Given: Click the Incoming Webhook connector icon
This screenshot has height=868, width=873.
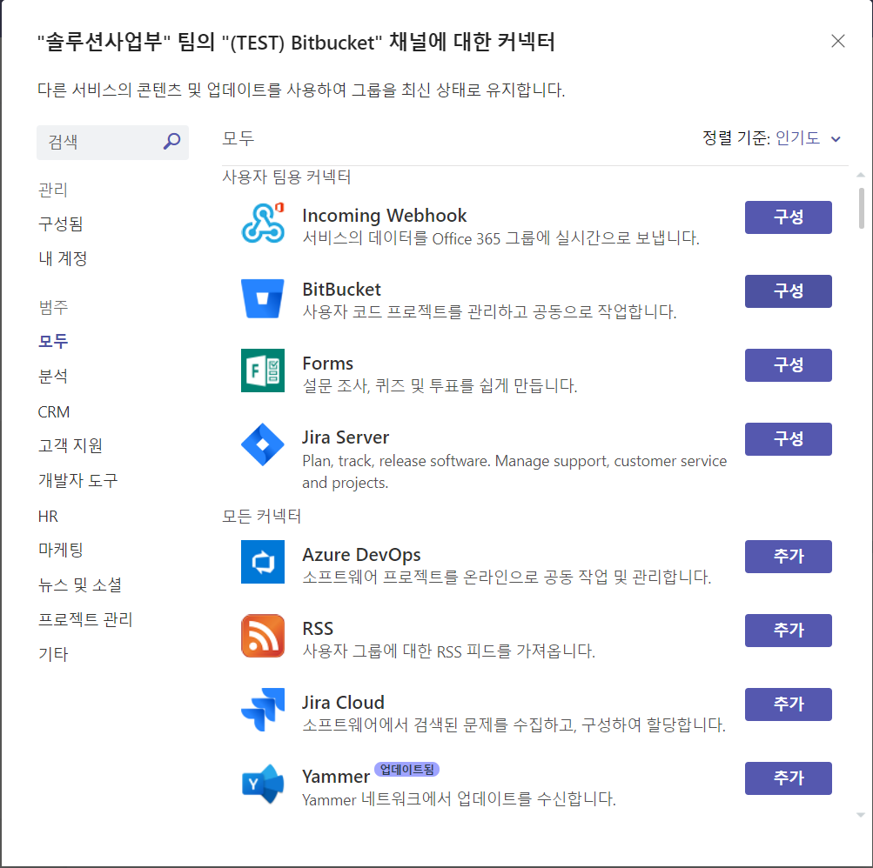Looking at the screenshot, I should click(263, 223).
